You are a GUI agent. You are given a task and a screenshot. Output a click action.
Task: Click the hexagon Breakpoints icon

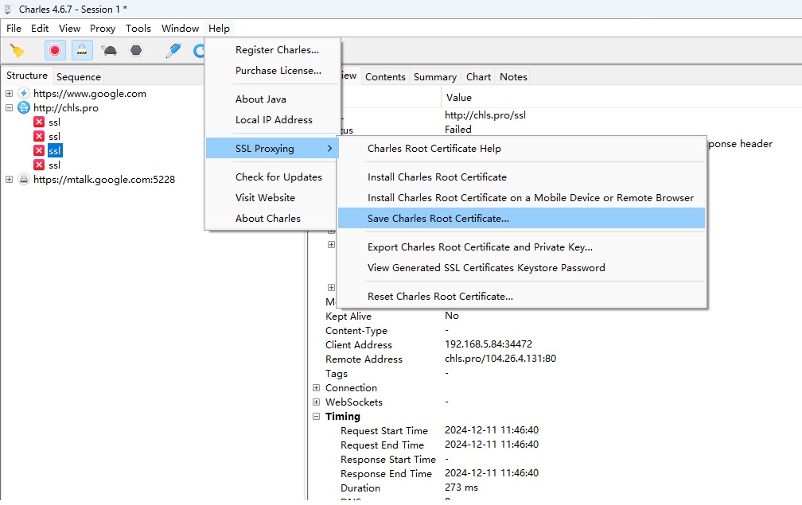pyautogui.click(x=136, y=50)
